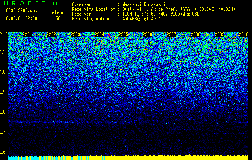The height and width of the screenshot is (160, 252).
Task: Click the Receiving Location field label
Action: 93,9
